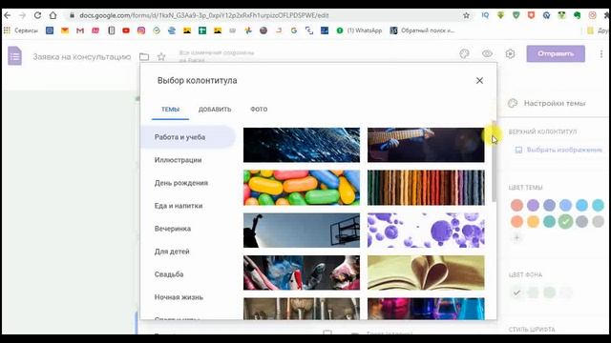Open the Gmail M bookmark

click(80, 30)
